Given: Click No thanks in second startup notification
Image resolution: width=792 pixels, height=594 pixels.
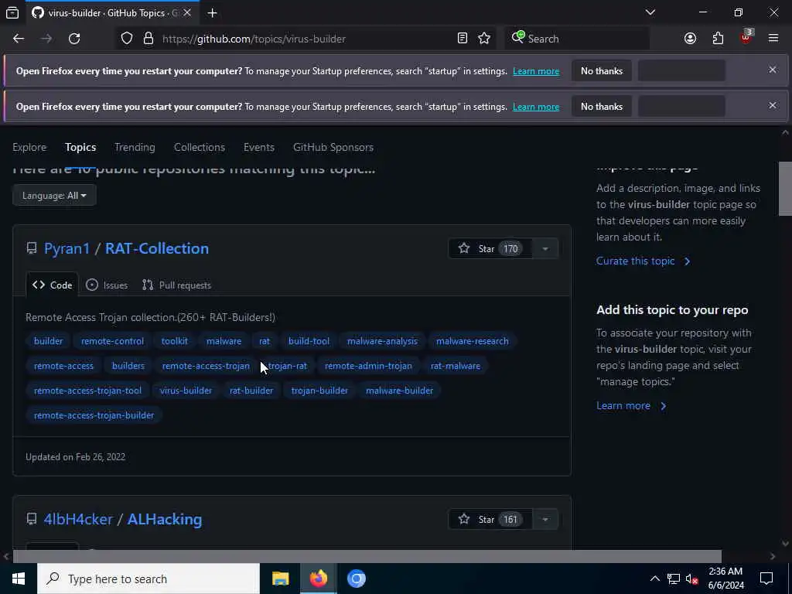Looking at the screenshot, I should pos(602,107).
